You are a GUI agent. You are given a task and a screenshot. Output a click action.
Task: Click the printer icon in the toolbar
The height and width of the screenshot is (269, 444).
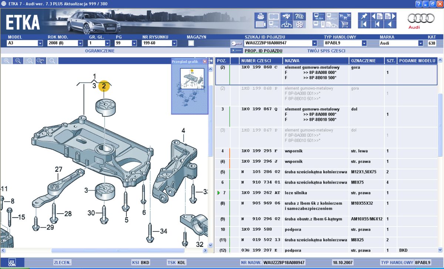tap(260, 16)
